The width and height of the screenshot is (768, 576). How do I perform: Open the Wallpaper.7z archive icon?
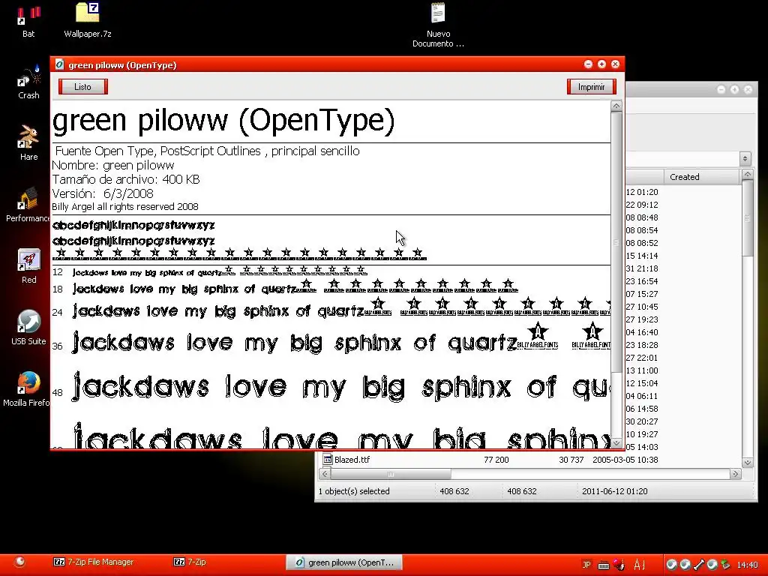(x=88, y=21)
